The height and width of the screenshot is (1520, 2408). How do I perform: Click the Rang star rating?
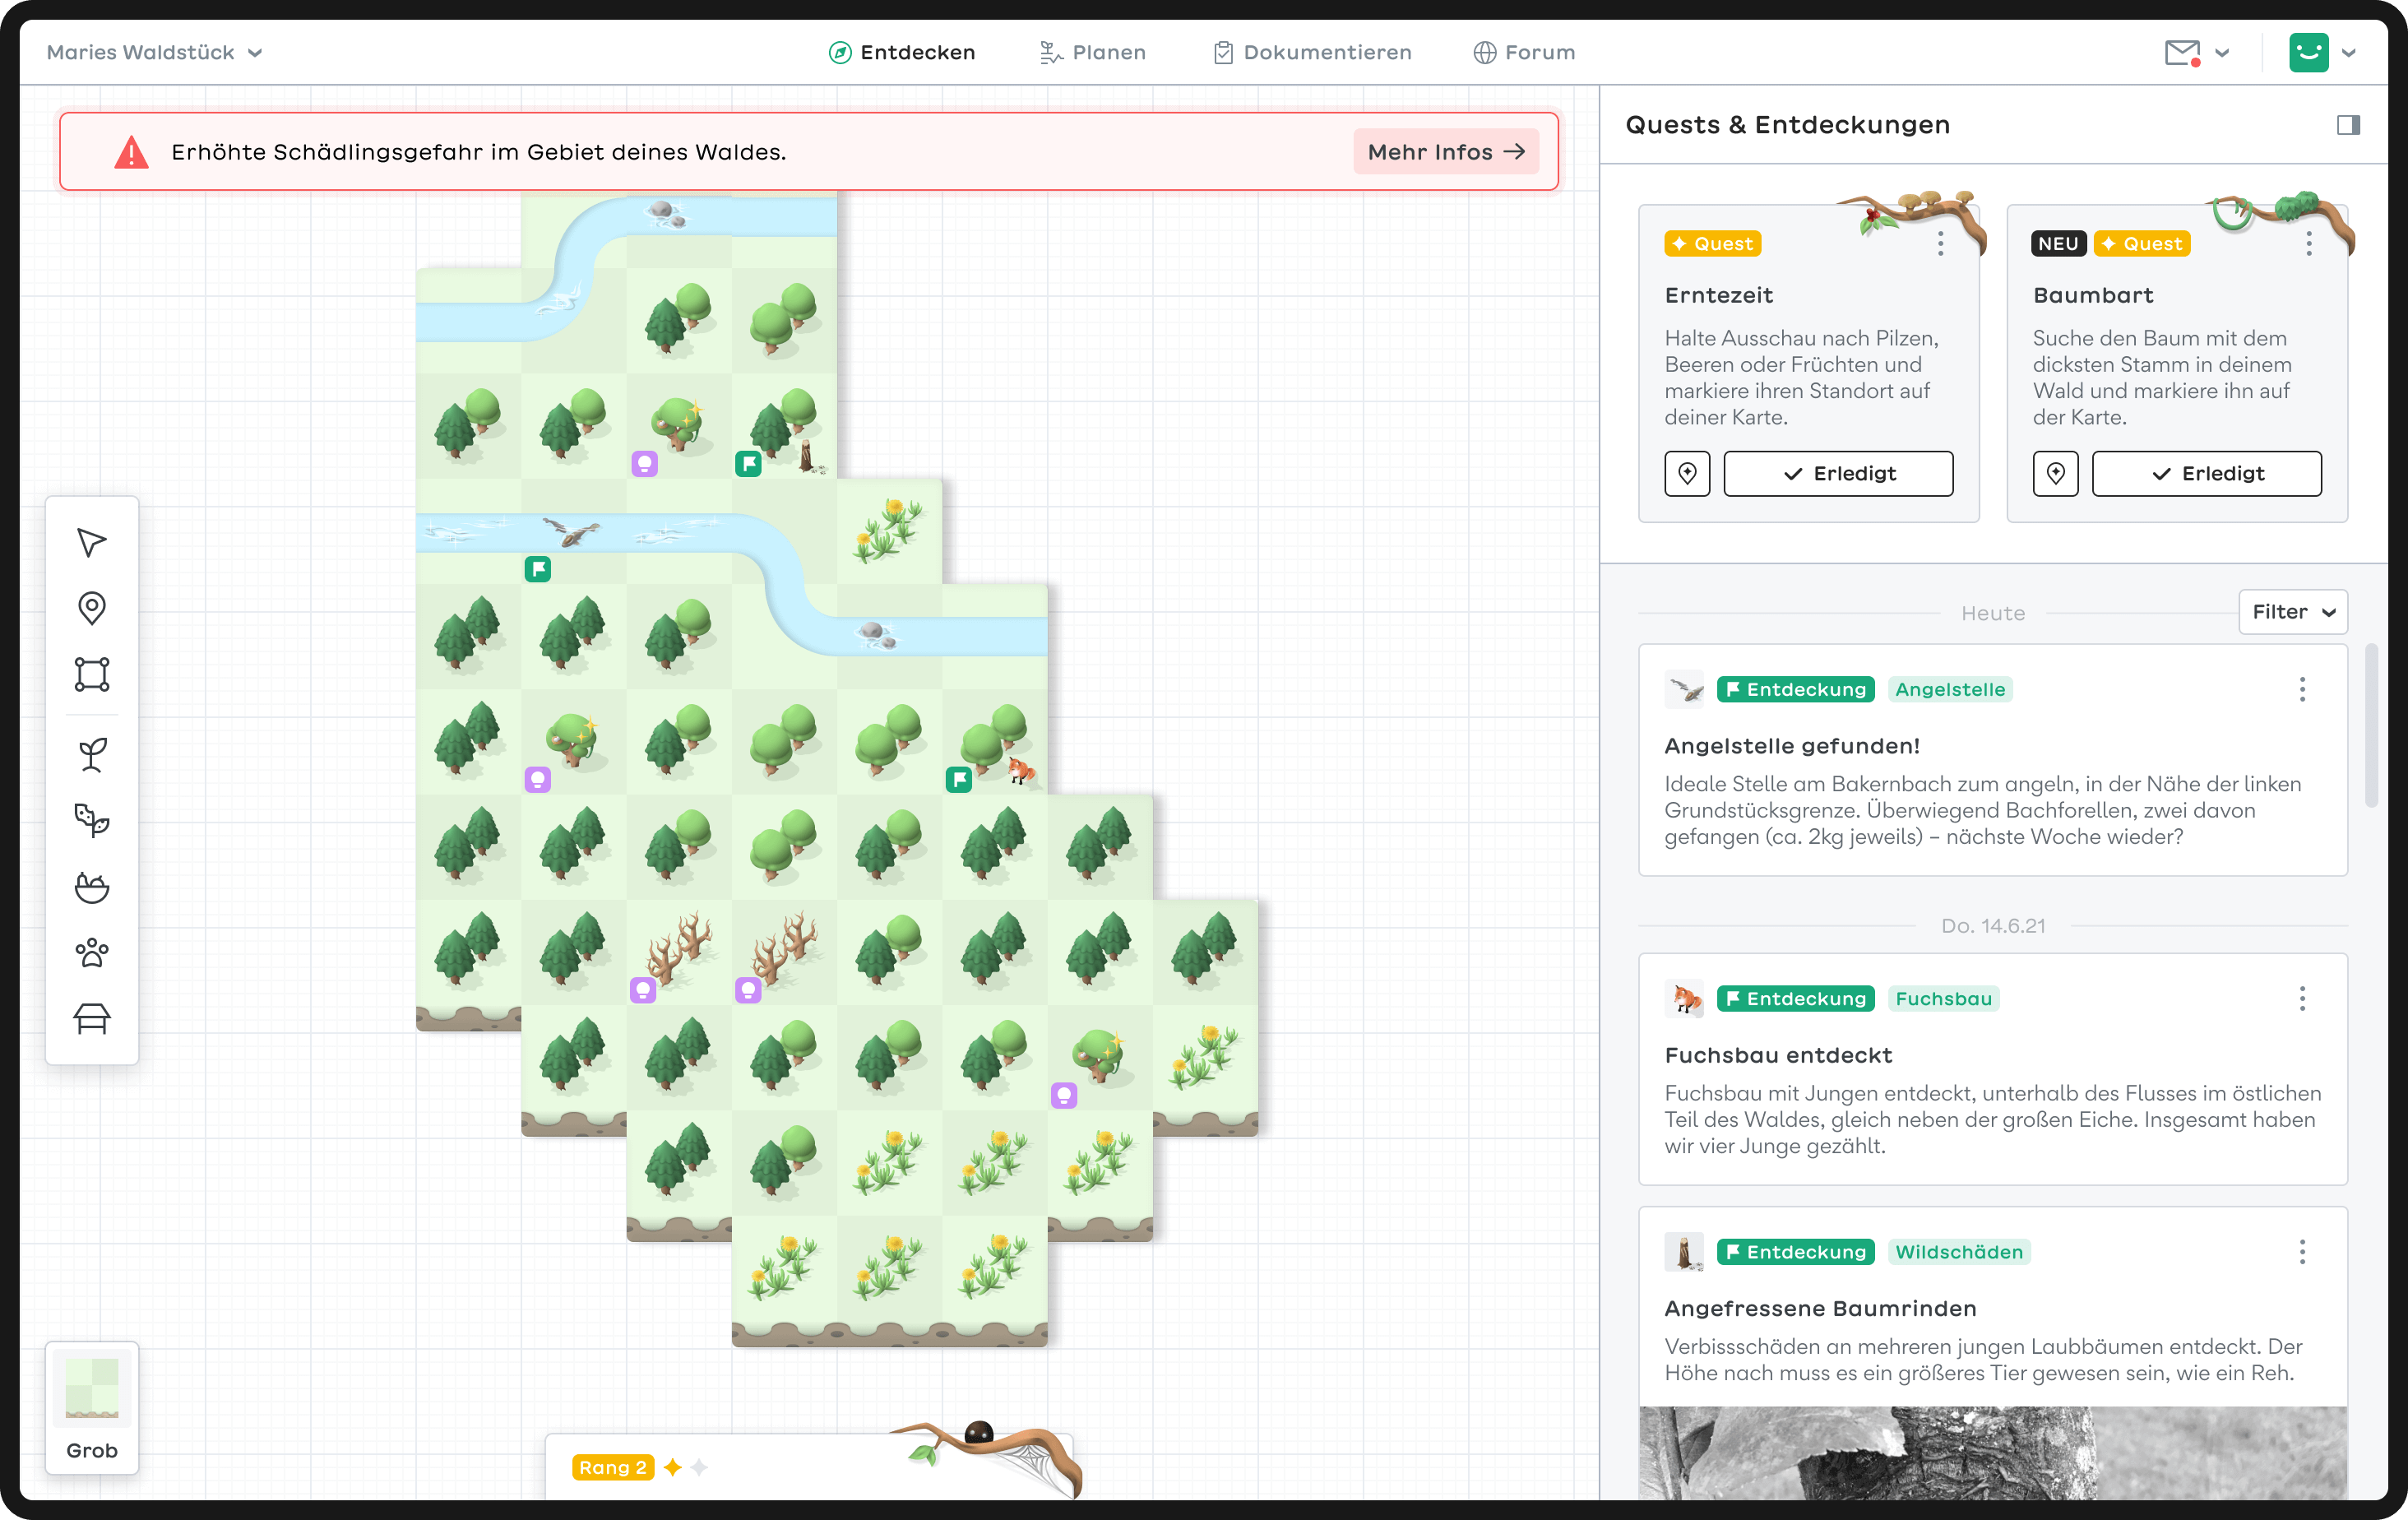(x=685, y=1467)
